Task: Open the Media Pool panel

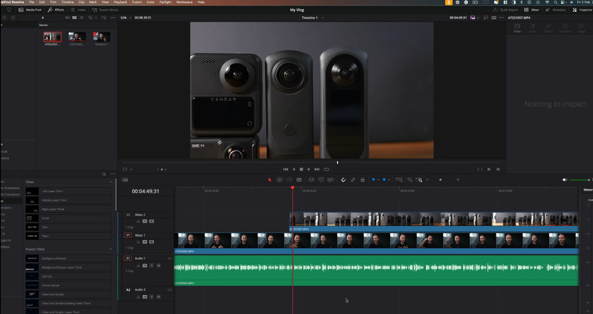Action: click(x=30, y=10)
